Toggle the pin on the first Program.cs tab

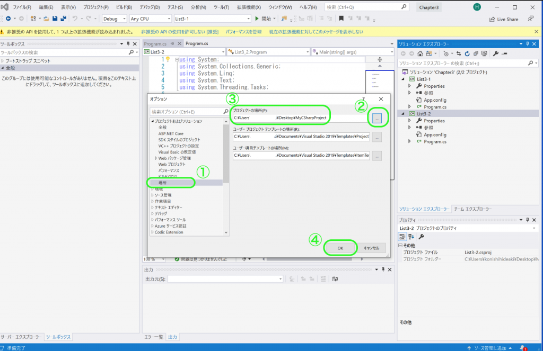pos(172,43)
